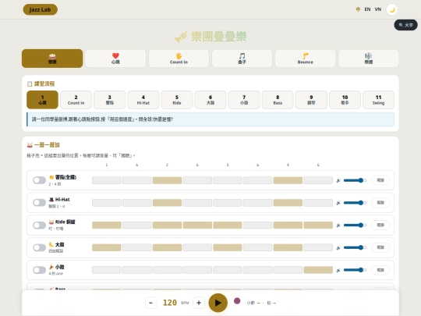The width and height of the screenshot is (421, 316).
Task: Click the speaker icon in the 小鼓 row
Action: 338,270
